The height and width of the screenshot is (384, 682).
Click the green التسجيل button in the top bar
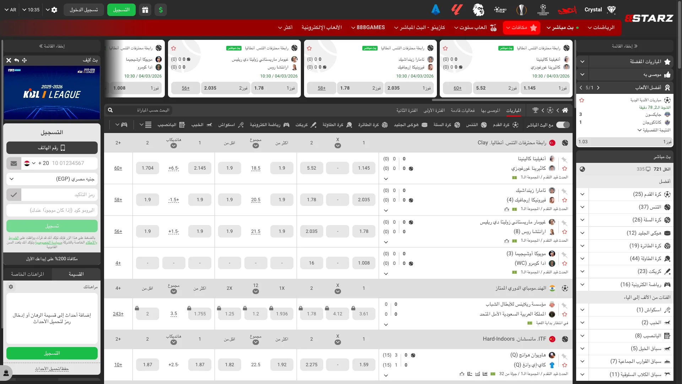pyautogui.click(x=121, y=10)
